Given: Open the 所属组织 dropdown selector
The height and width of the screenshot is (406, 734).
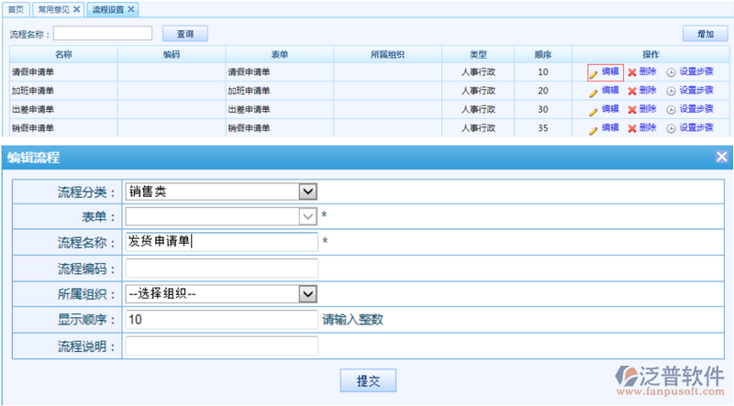Looking at the screenshot, I should pos(308,294).
